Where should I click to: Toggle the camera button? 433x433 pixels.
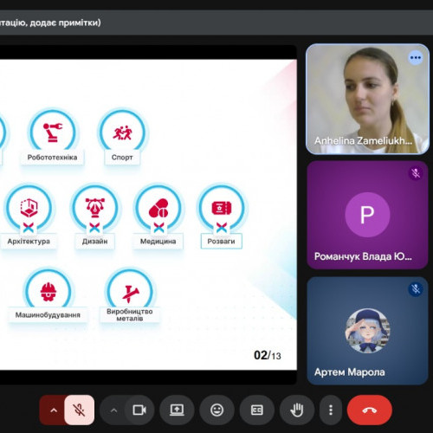tap(139, 410)
